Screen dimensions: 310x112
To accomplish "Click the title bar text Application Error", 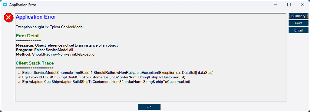I will coord(23,5).
